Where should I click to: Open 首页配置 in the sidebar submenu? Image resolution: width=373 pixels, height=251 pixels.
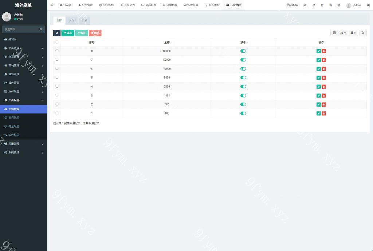[x=23, y=118]
